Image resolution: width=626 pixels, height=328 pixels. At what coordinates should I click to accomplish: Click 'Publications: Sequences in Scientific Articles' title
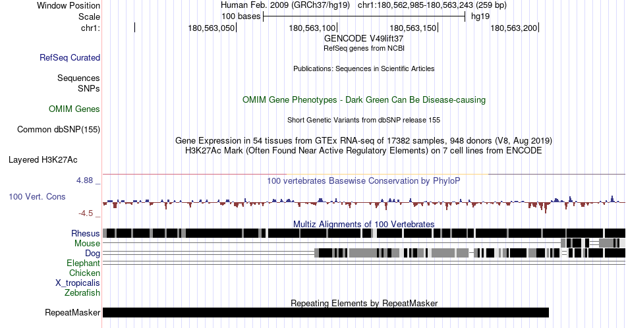click(364, 68)
